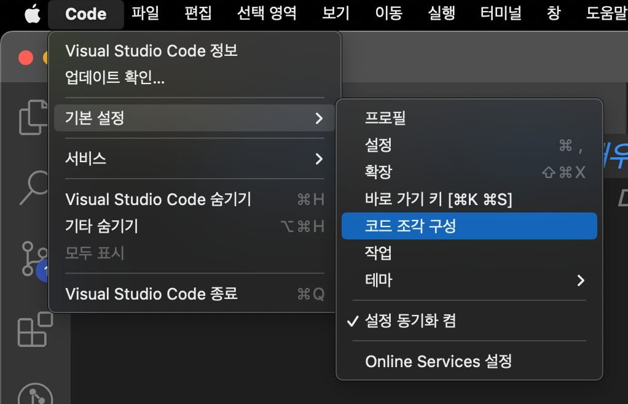Open the 실행 menu
628x404 pixels.
click(442, 13)
